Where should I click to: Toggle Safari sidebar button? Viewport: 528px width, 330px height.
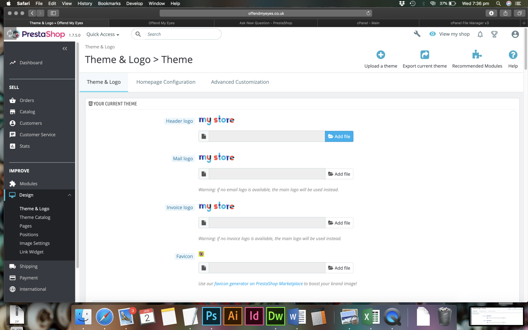point(53,13)
